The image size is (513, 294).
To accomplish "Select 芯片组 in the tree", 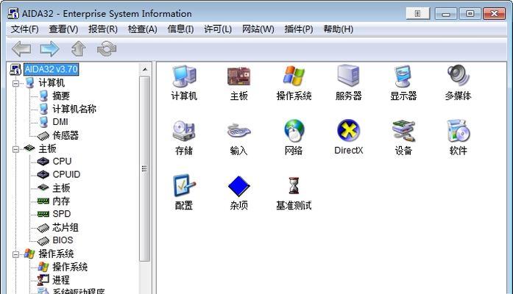I will coord(66,227).
